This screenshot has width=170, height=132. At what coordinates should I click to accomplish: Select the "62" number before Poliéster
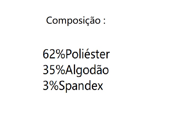(x=49, y=54)
